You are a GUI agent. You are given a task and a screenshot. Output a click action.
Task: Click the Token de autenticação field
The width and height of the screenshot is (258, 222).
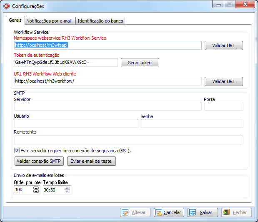(66, 63)
